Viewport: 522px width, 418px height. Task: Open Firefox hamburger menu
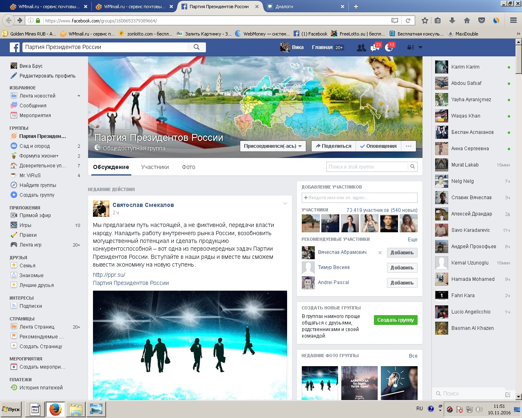coord(513,20)
